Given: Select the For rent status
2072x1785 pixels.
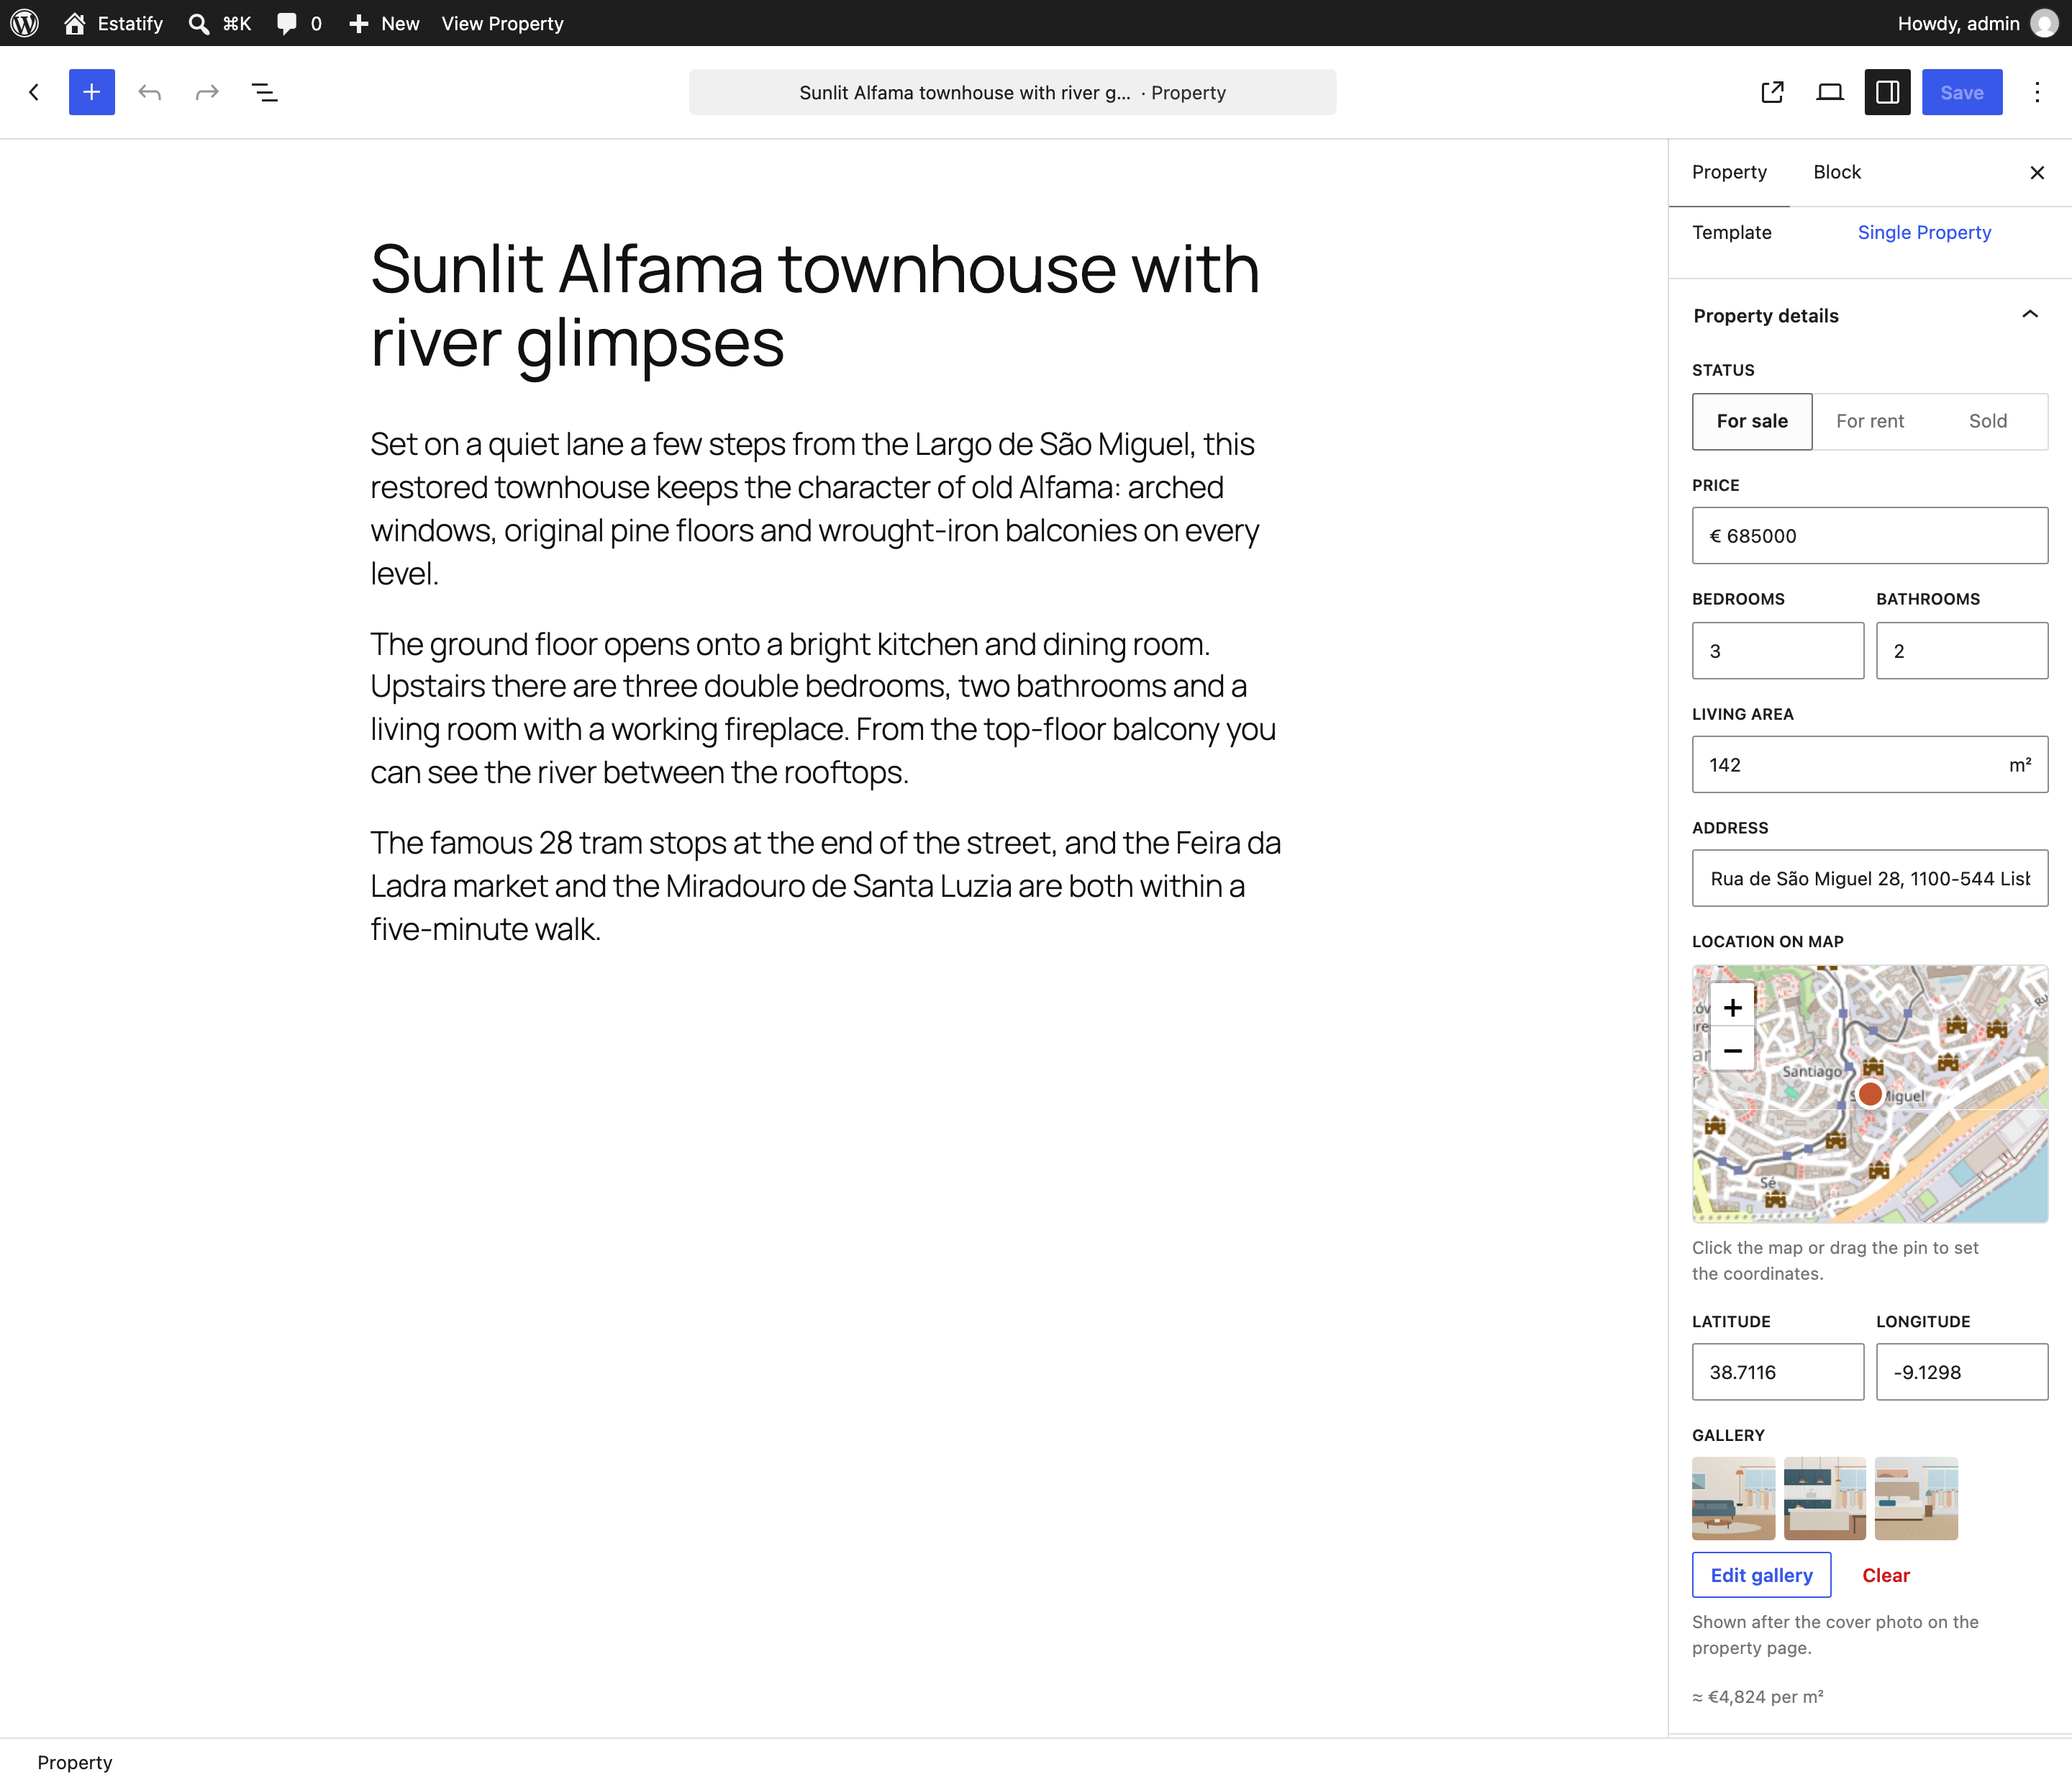Looking at the screenshot, I should point(1870,421).
